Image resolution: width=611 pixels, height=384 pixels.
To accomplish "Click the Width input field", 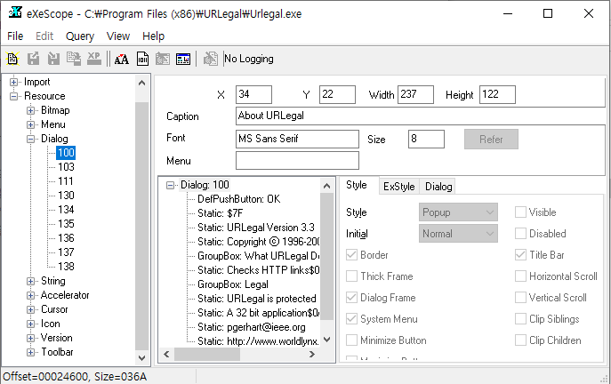I will tap(415, 94).
